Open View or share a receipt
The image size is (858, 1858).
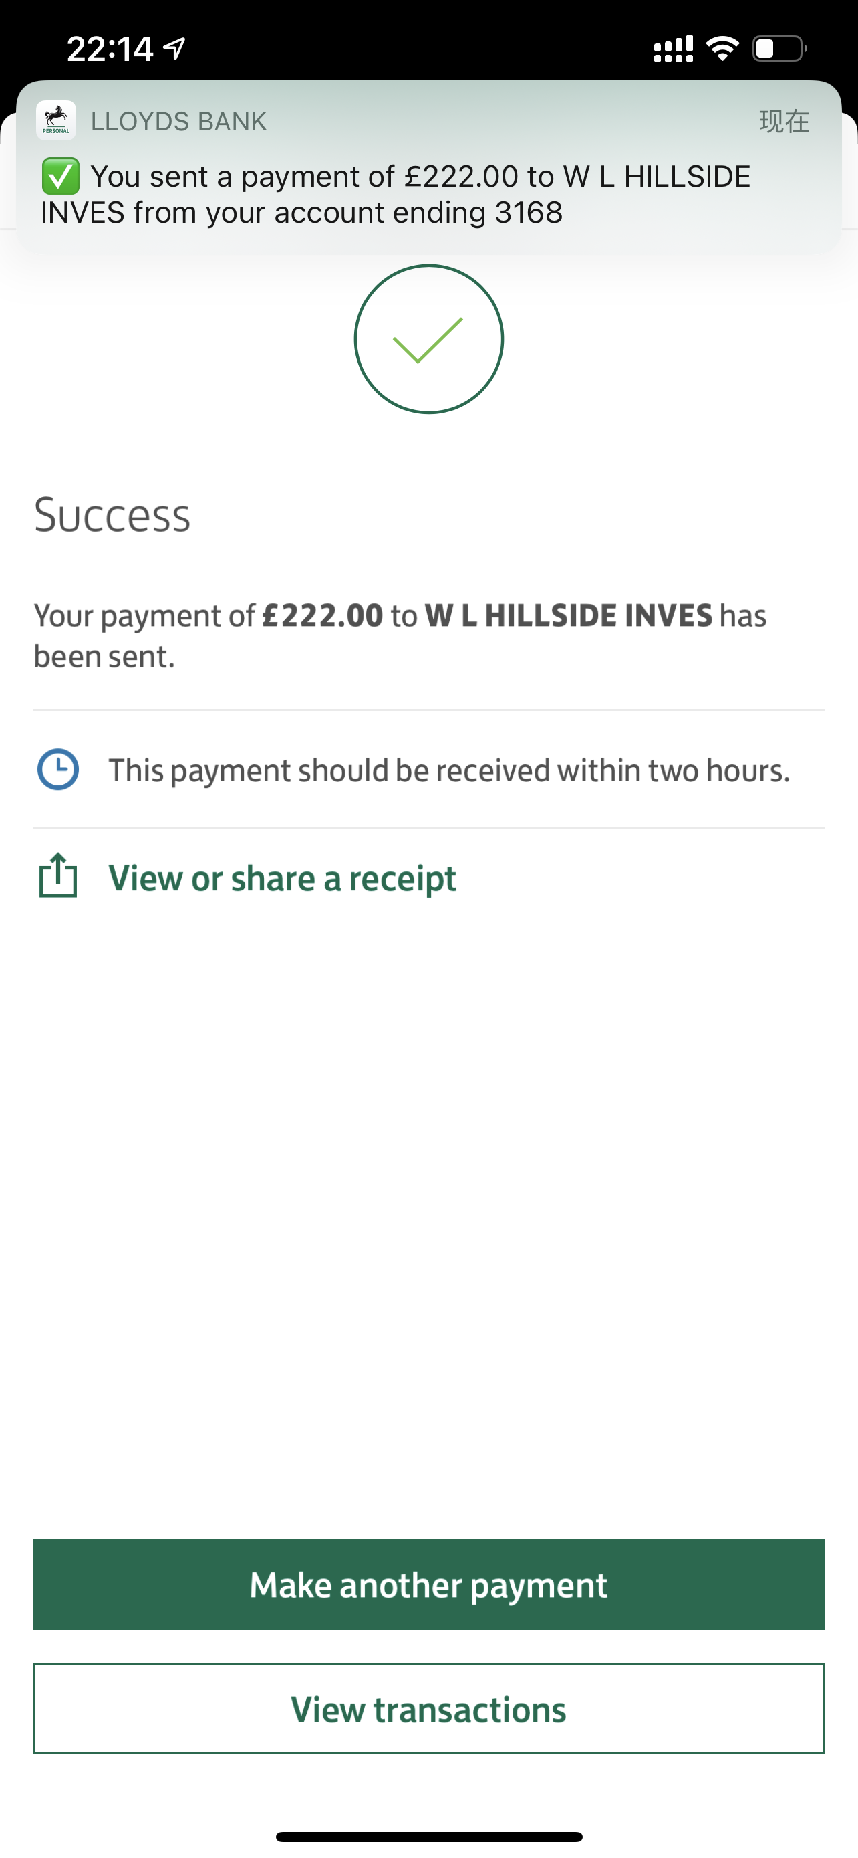click(x=282, y=879)
